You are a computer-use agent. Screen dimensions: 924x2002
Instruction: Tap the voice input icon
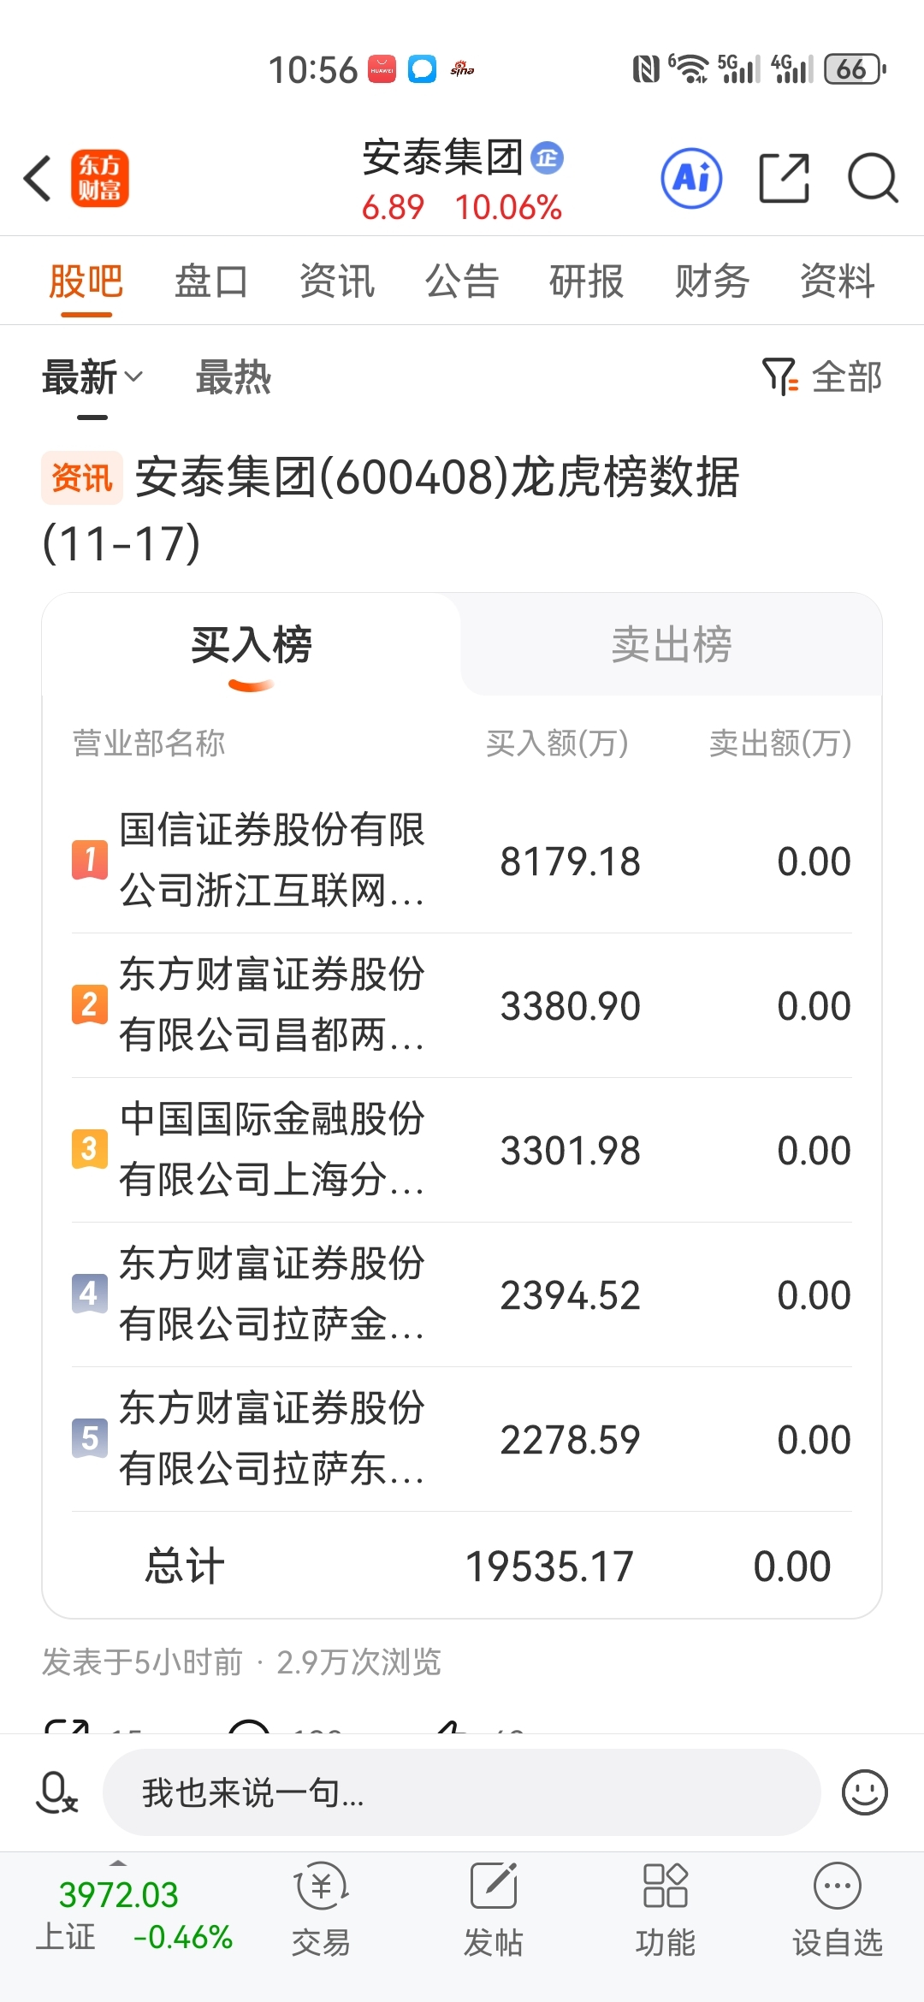point(56,1792)
